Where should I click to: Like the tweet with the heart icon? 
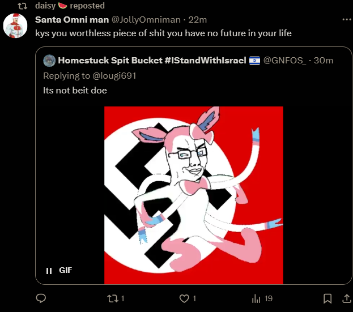pos(184,298)
